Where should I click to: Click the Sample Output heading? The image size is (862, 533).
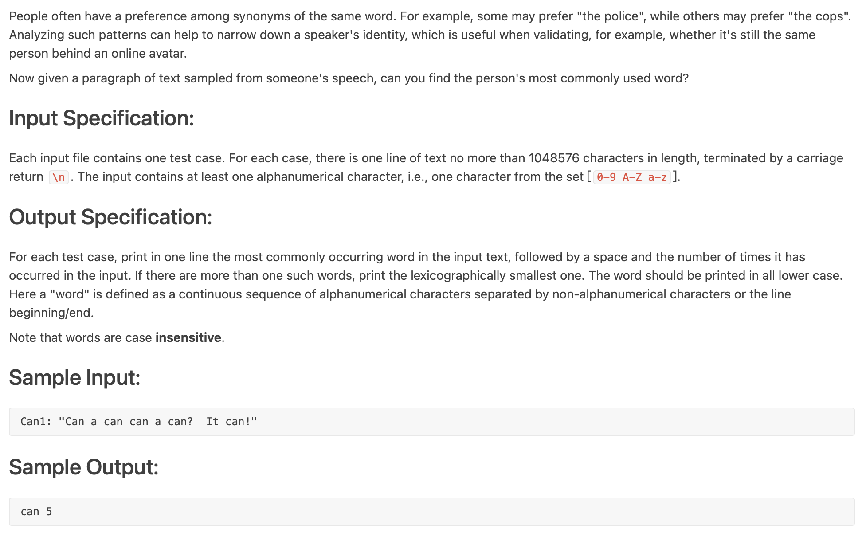point(83,467)
